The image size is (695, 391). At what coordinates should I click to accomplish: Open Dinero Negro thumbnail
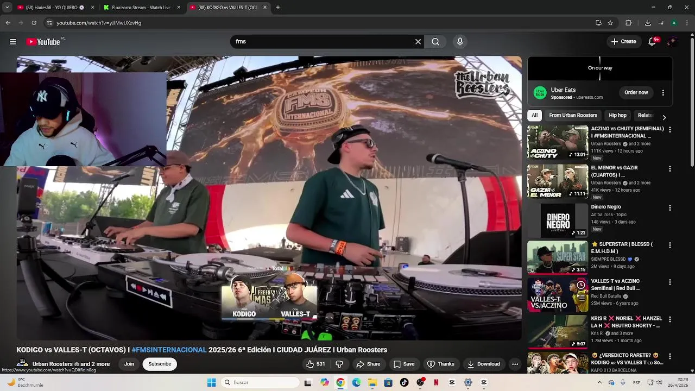(558, 220)
